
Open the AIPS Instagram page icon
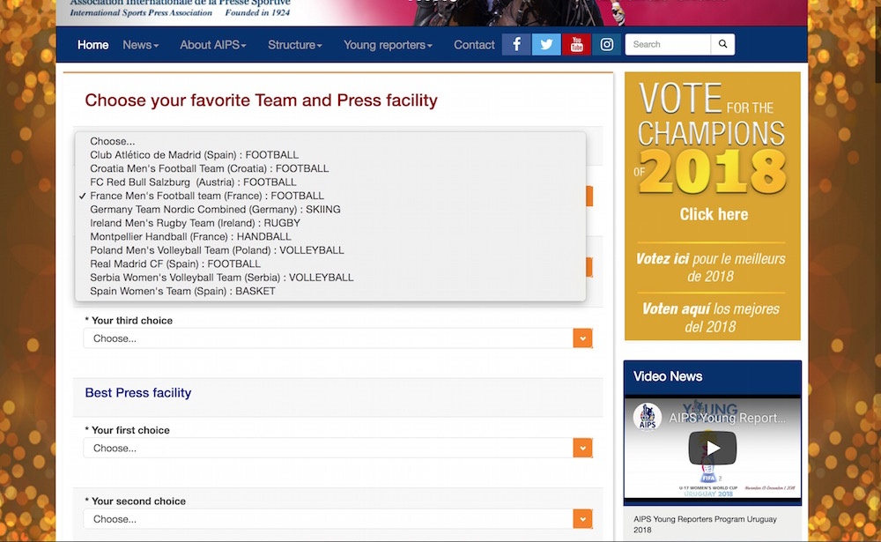point(607,44)
